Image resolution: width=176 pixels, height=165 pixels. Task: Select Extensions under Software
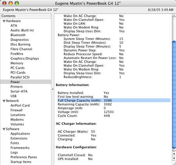(19, 138)
